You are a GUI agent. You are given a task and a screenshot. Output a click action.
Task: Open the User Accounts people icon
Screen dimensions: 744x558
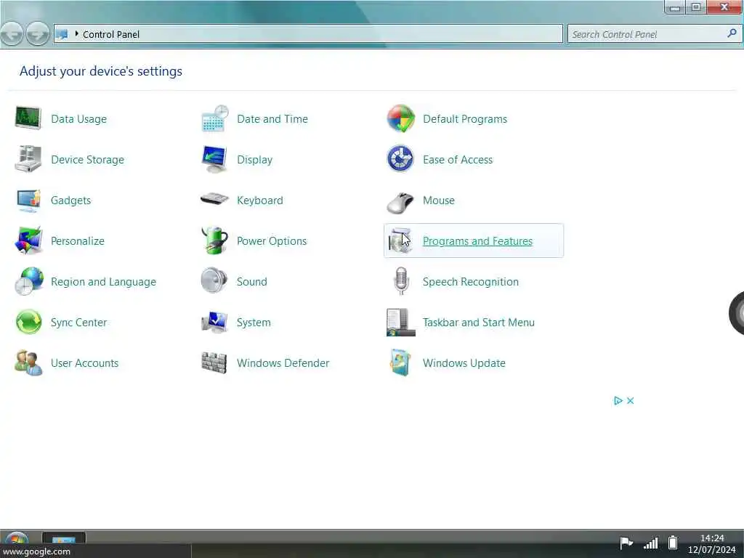click(x=28, y=363)
